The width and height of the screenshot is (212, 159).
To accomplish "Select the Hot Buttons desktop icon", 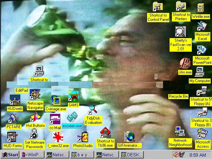I will tap(35, 118).
